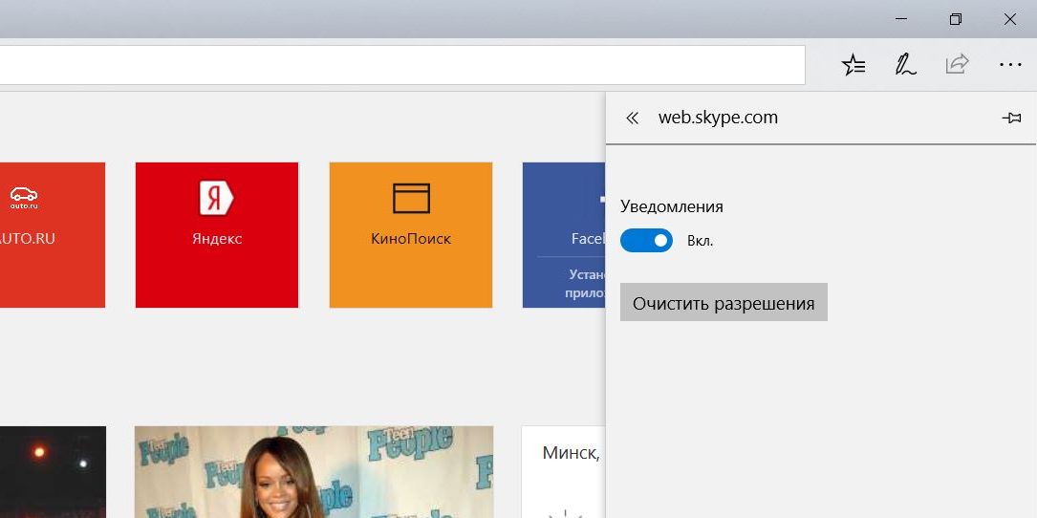The width and height of the screenshot is (1037, 518).
Task: Open the More actions ellipsis menu
Action: click(x=1009, y=65)
